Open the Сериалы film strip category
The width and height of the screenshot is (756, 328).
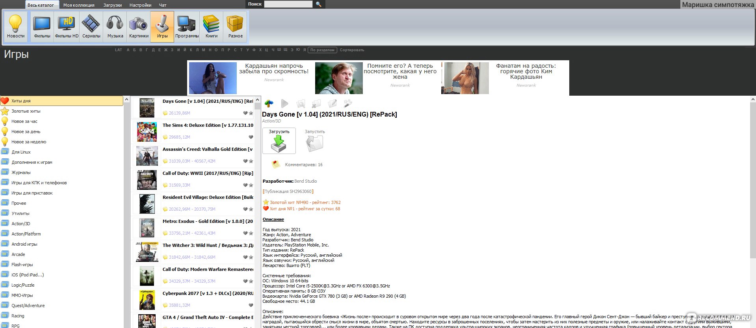click(x=91, y=27)
